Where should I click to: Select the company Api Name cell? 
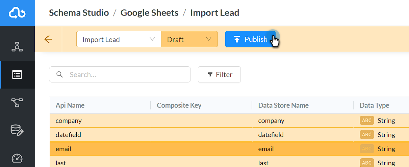click(x=69, y=121)
